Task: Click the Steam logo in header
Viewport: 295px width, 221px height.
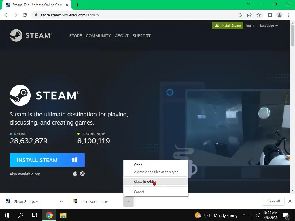Action: point(31,35)
